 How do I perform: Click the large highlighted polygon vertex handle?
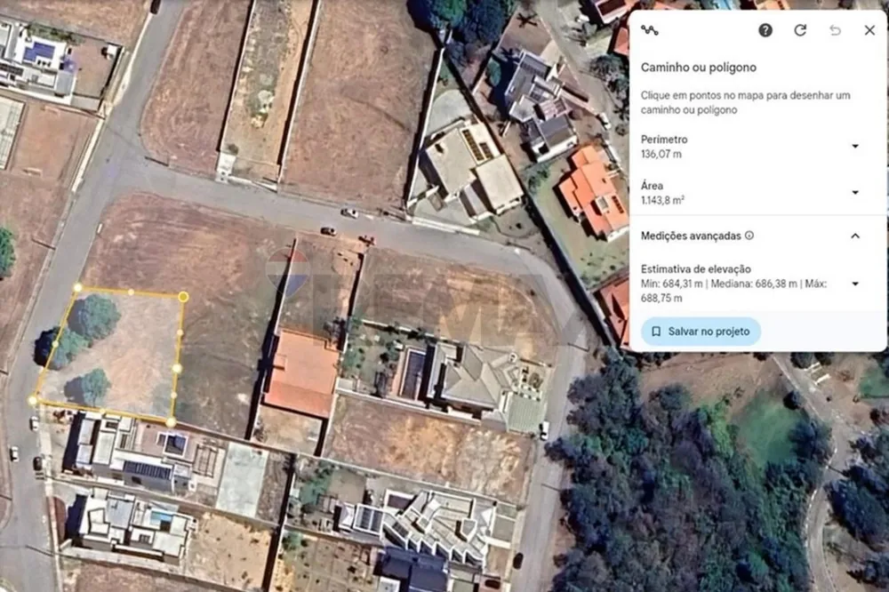(x=183, y=297)
